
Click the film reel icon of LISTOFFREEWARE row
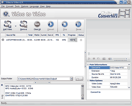pos(3,40)
